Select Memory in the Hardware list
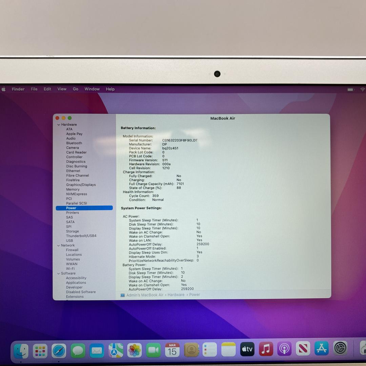366x366 pixels. pyautogui.click(x=73, y=189)
